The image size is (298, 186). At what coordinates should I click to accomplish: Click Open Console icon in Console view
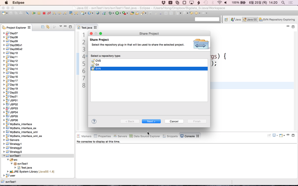[x=281, y=136]
